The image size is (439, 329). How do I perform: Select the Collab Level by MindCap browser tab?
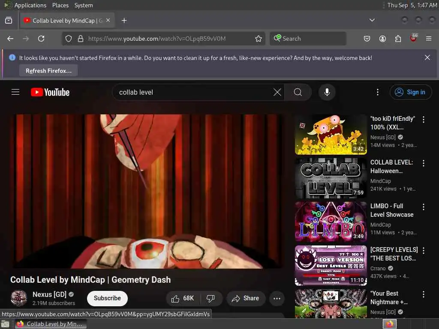coord(67,21)
